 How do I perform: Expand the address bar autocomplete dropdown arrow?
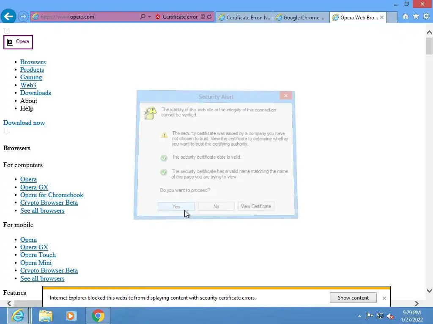pyautogui.click(x=149, y=17)
